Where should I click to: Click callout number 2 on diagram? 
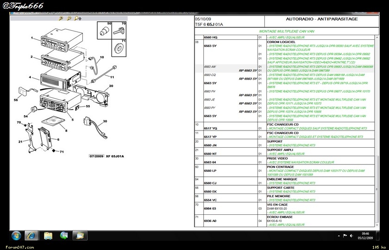[31, 57]
